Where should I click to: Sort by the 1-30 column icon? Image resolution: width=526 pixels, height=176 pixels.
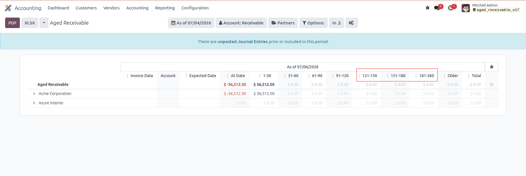[260, 76]
